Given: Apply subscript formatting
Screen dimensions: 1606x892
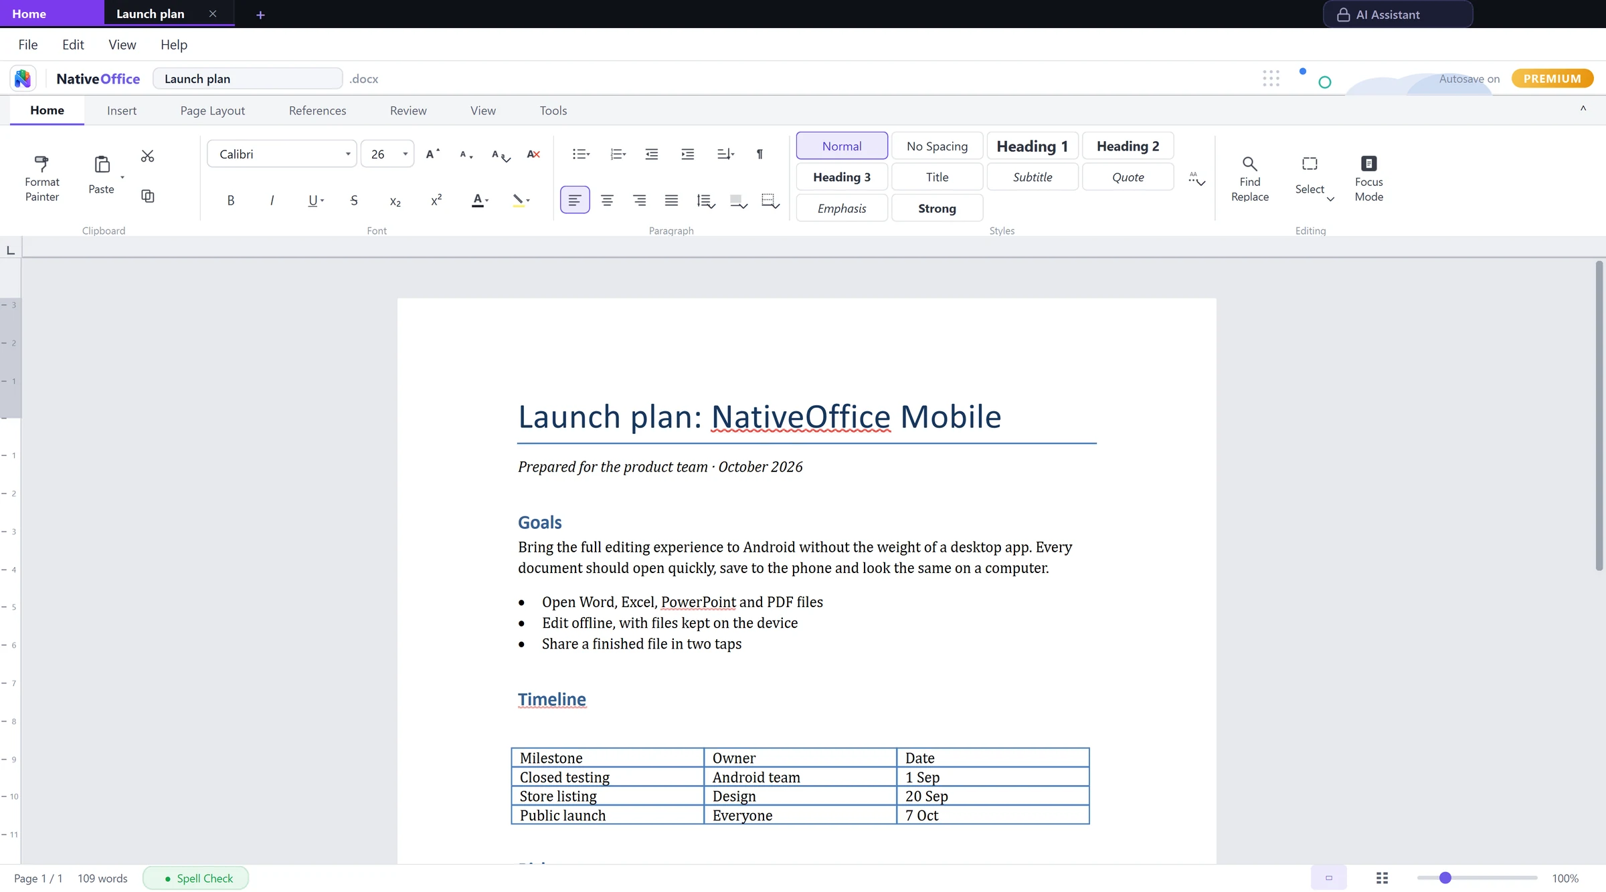Looking at the screenshot, I should click(395, 201).
